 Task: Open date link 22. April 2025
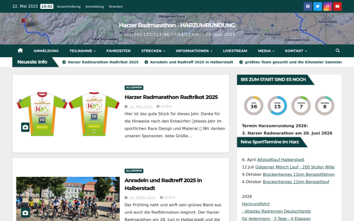pos(142,197)
